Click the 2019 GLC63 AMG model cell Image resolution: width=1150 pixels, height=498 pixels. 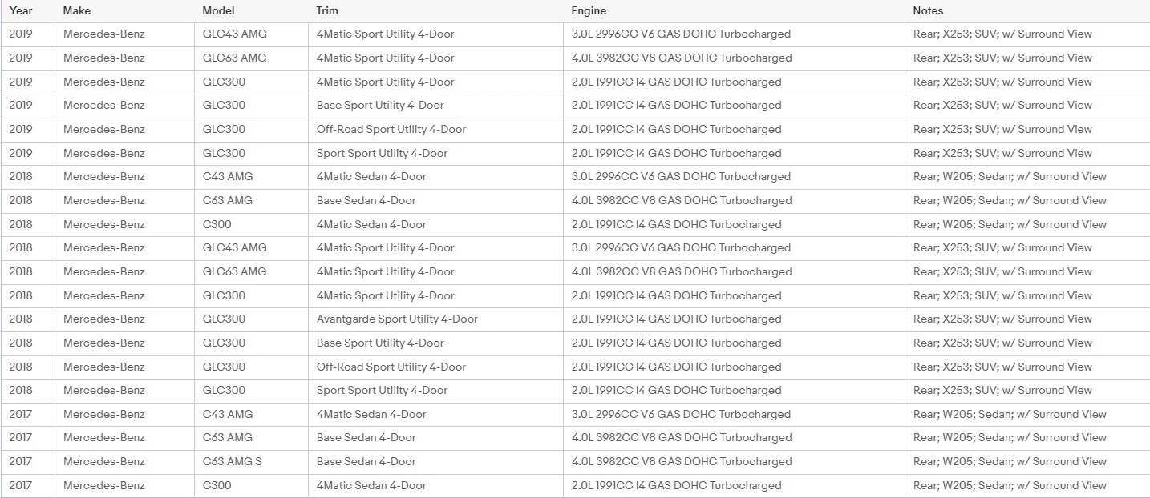(x=235, y=58)
